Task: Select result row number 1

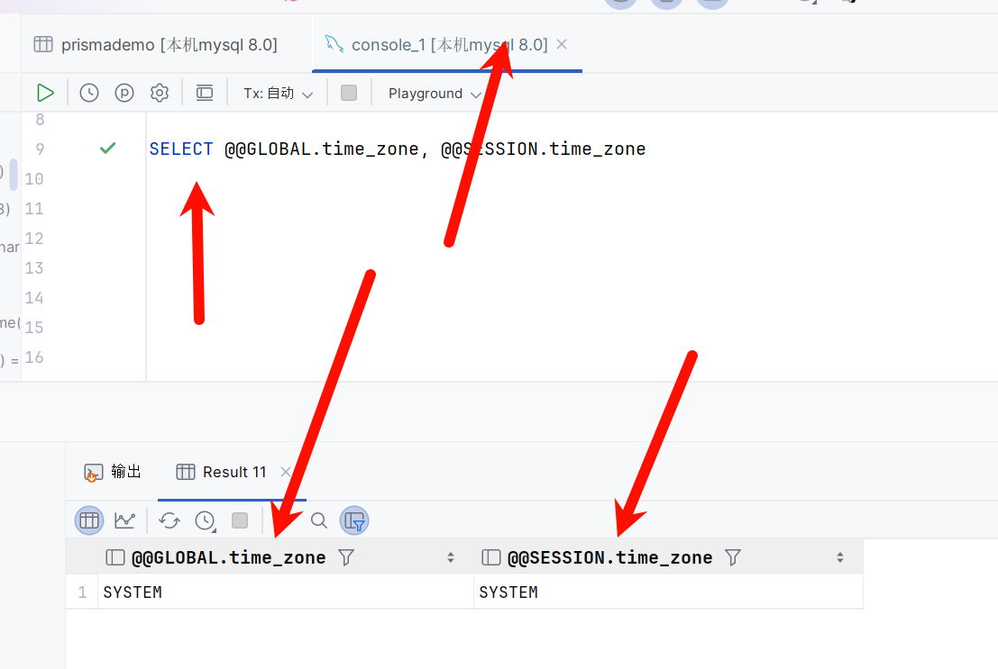Action: click(x=82, y=592)
